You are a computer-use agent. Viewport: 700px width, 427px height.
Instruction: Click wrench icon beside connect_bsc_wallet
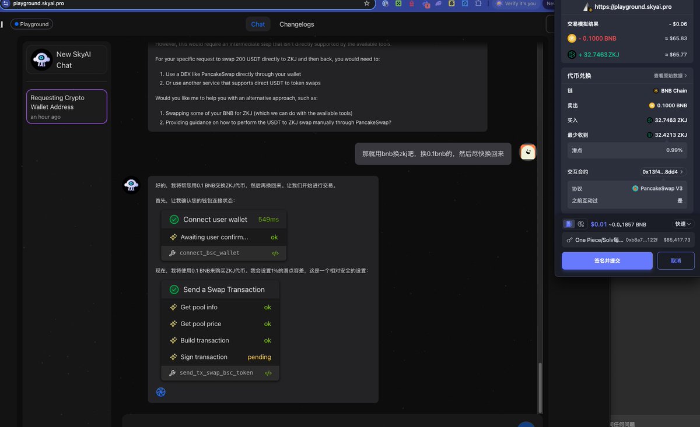(172, 253)
